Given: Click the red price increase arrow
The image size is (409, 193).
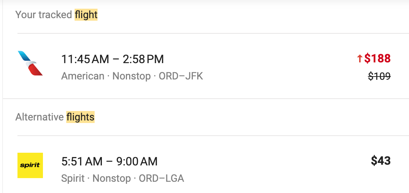Looking at the screenshot, I should [360, 59].
